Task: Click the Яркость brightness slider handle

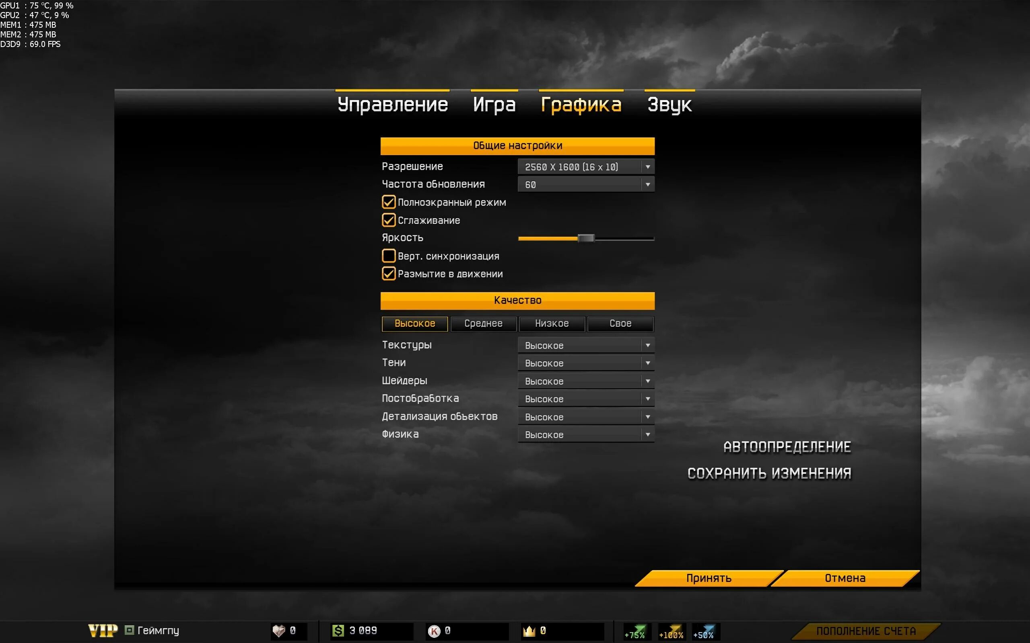Action: pos(586,238)
